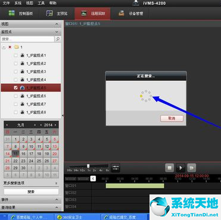Click the green recording bar for 窗口01
The image size is (221, 220).
[x=135, y=186]
